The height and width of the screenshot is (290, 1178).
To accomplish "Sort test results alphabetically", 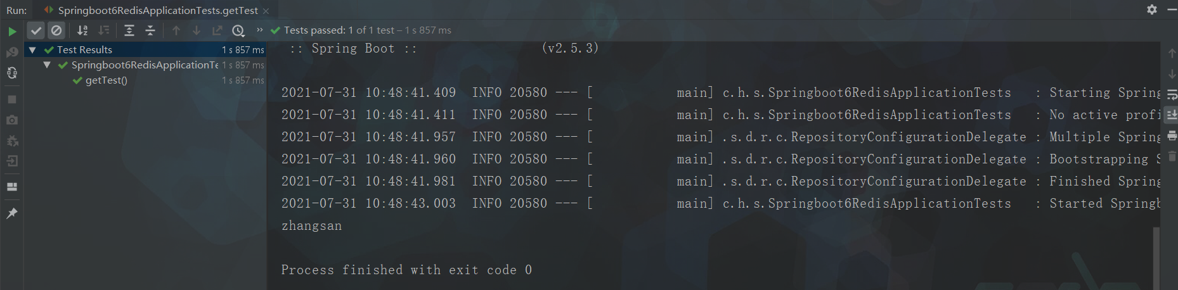I will (82, 30).
